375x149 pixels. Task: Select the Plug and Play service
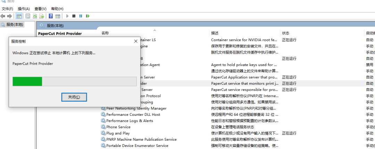[x=118, y=133]
